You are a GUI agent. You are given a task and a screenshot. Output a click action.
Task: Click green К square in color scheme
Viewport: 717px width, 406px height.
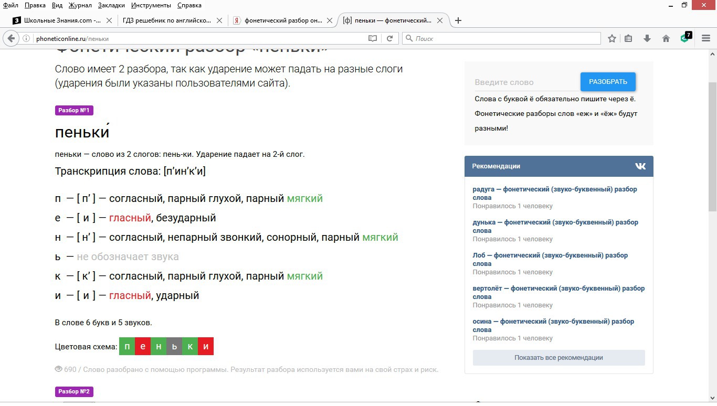click(190, 346)
